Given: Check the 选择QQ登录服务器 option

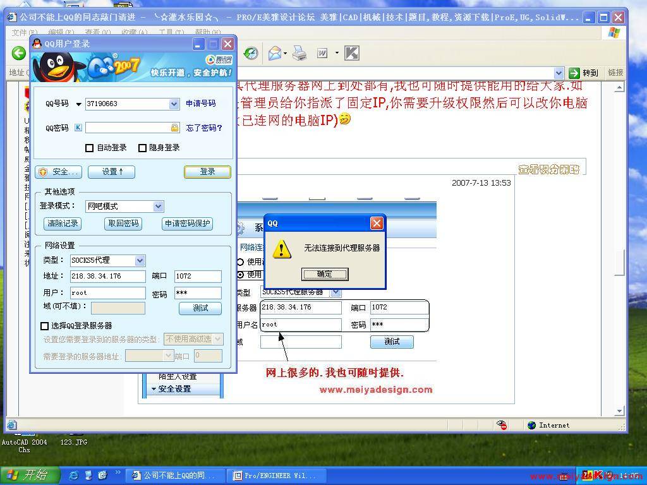Looking at the screenshot, I should click(x=44, y=326).
